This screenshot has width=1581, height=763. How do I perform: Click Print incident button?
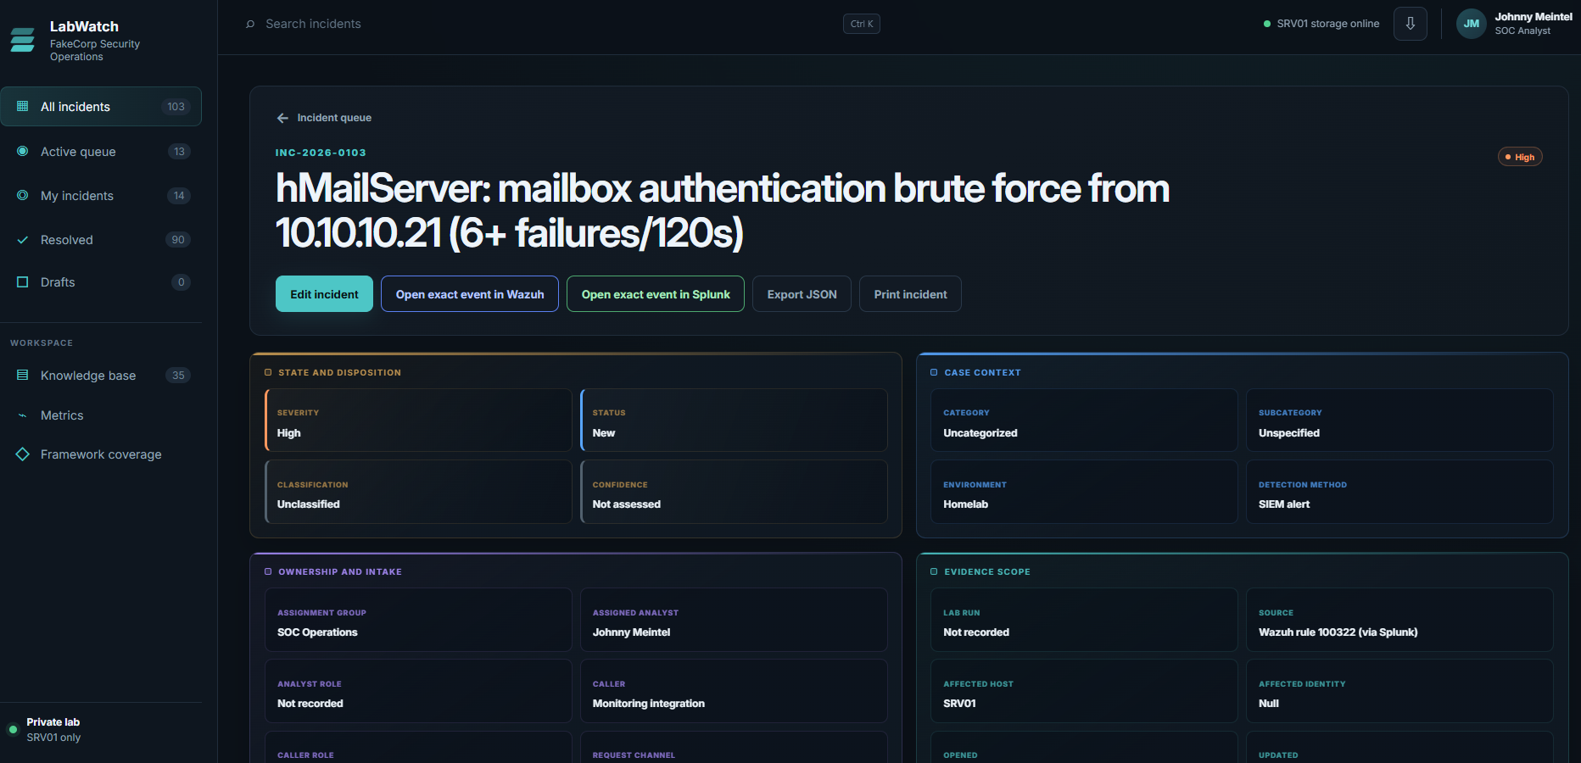point(910,294)
